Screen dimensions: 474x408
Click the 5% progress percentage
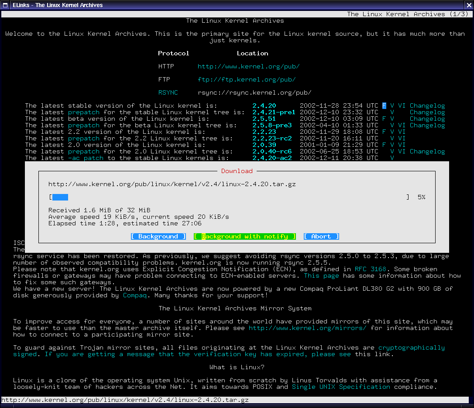[x=421, y=197]
